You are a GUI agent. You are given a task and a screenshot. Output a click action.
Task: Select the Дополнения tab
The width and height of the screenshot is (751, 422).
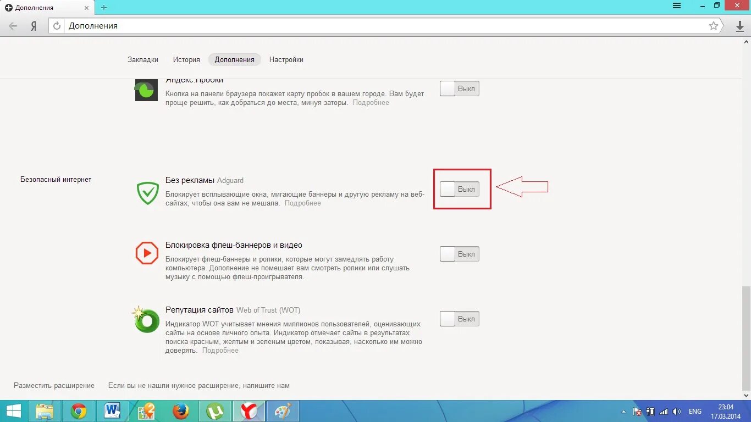pos(235,59)
